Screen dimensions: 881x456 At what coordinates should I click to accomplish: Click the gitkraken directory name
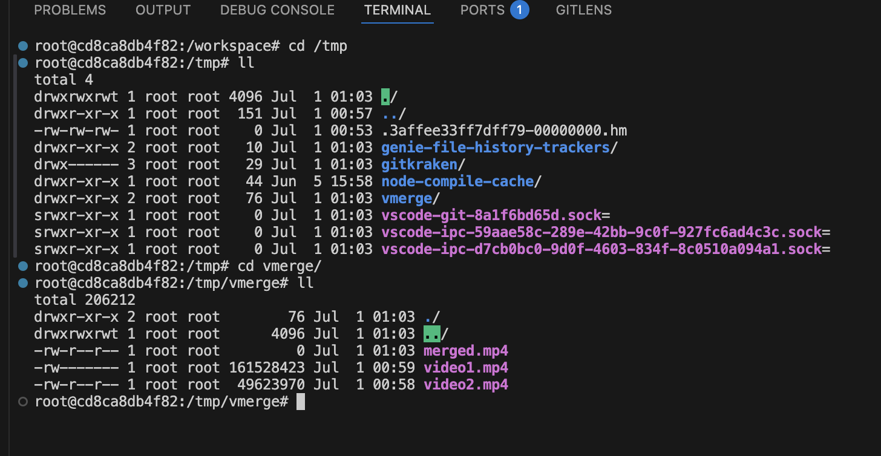coord(419,164)
